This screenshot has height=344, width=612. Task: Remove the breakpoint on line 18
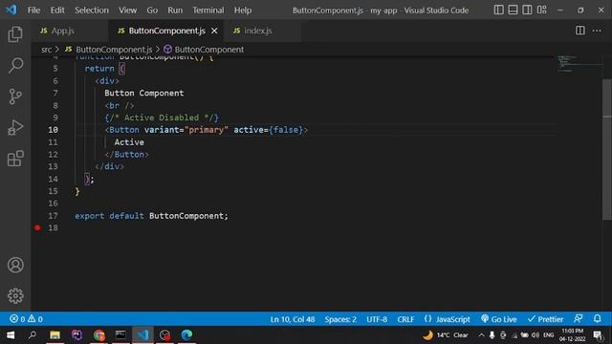37,227
